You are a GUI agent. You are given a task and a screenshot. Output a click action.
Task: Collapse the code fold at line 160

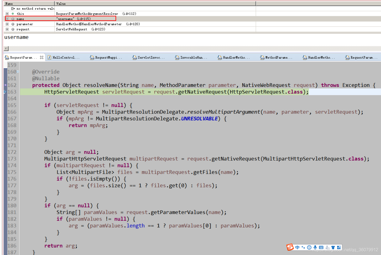[18, 72]
